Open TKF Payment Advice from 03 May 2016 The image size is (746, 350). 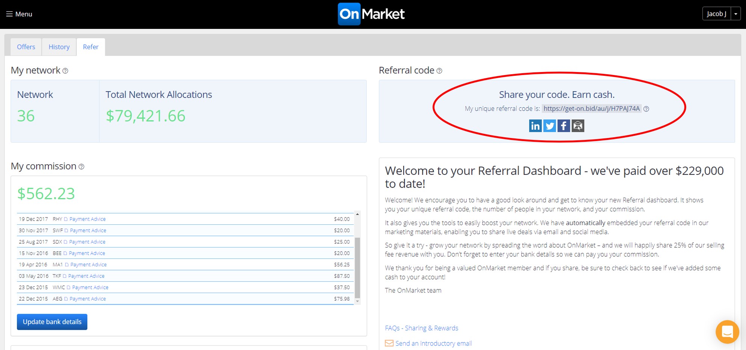pyautogui.click(x=86, y=276)
